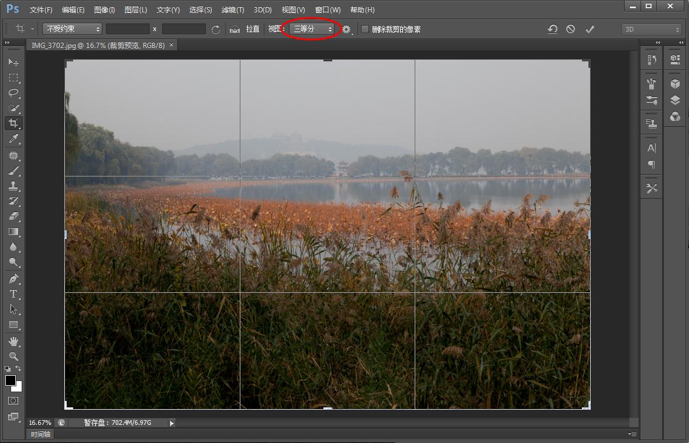The width and height of the screenshot is (689, 443).
Task: Select the Horizontal Type tool
Action: click(x=13, y=294)
